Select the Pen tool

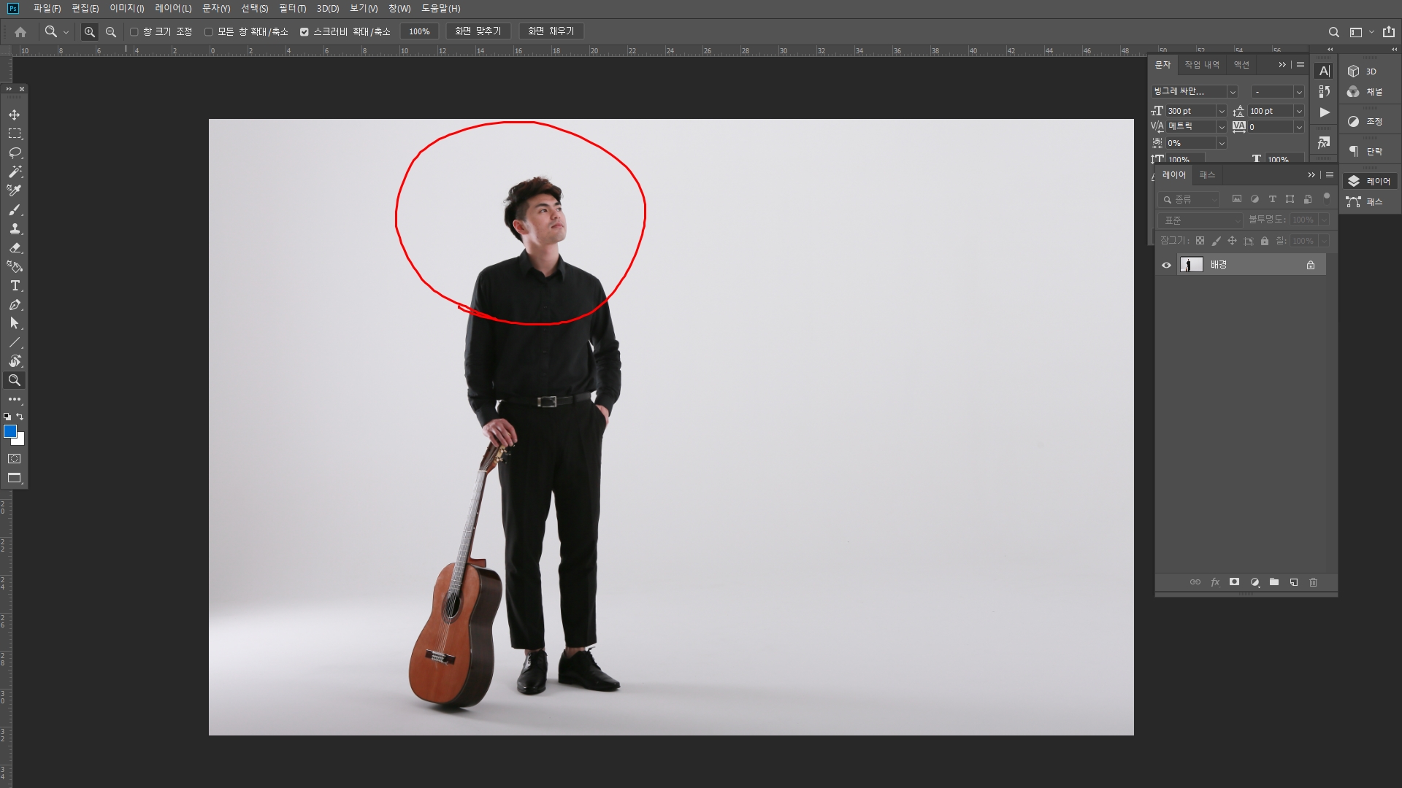15,305
